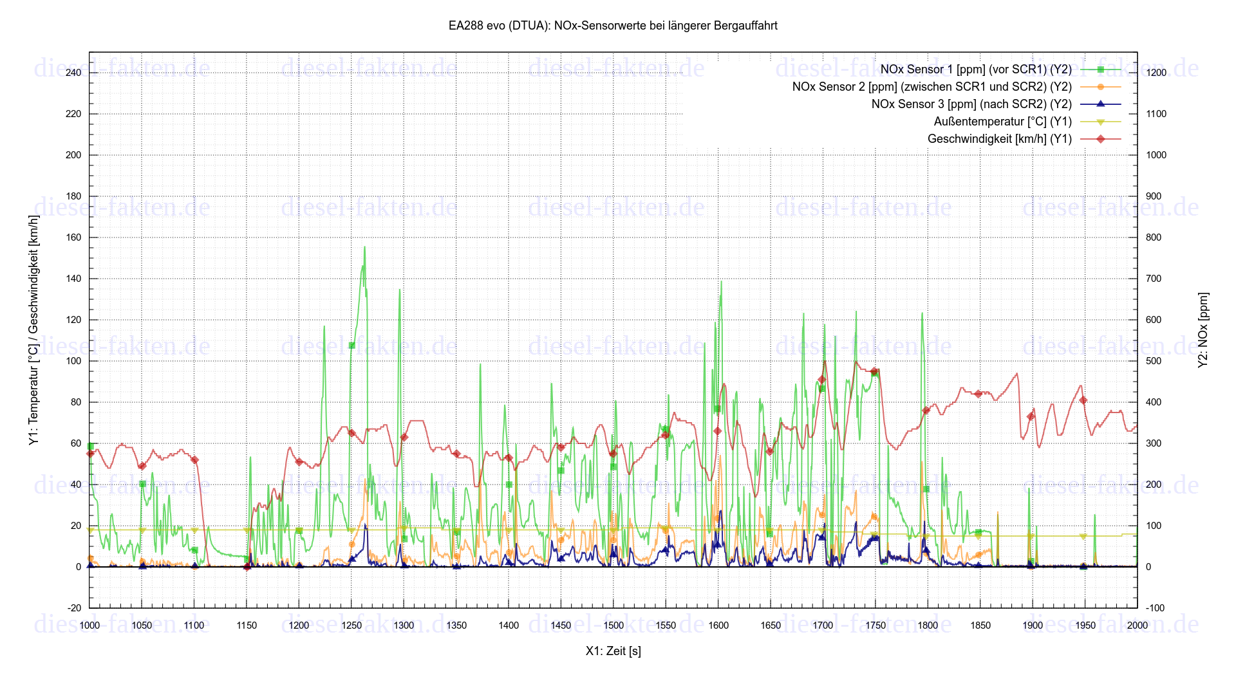Click yellow triangle marker of Außentemperatur legend
This screenshot has width=1236, height=695.
pos(1100,122)
